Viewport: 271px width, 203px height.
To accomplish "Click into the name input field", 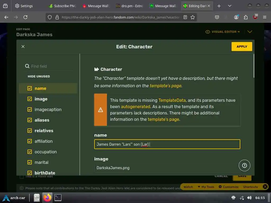I will (167, 144).
